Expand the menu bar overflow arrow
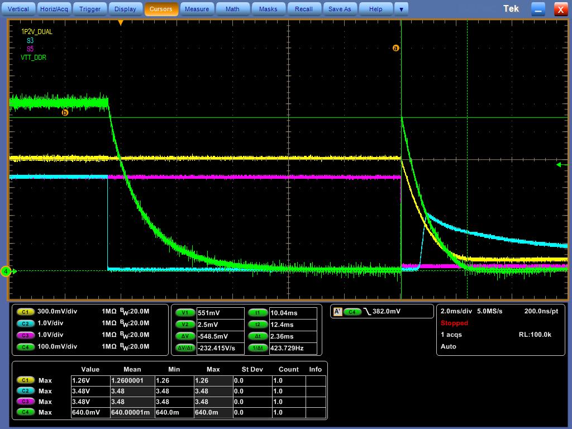Screen dimensions: 572x429 tap(401, 9)
